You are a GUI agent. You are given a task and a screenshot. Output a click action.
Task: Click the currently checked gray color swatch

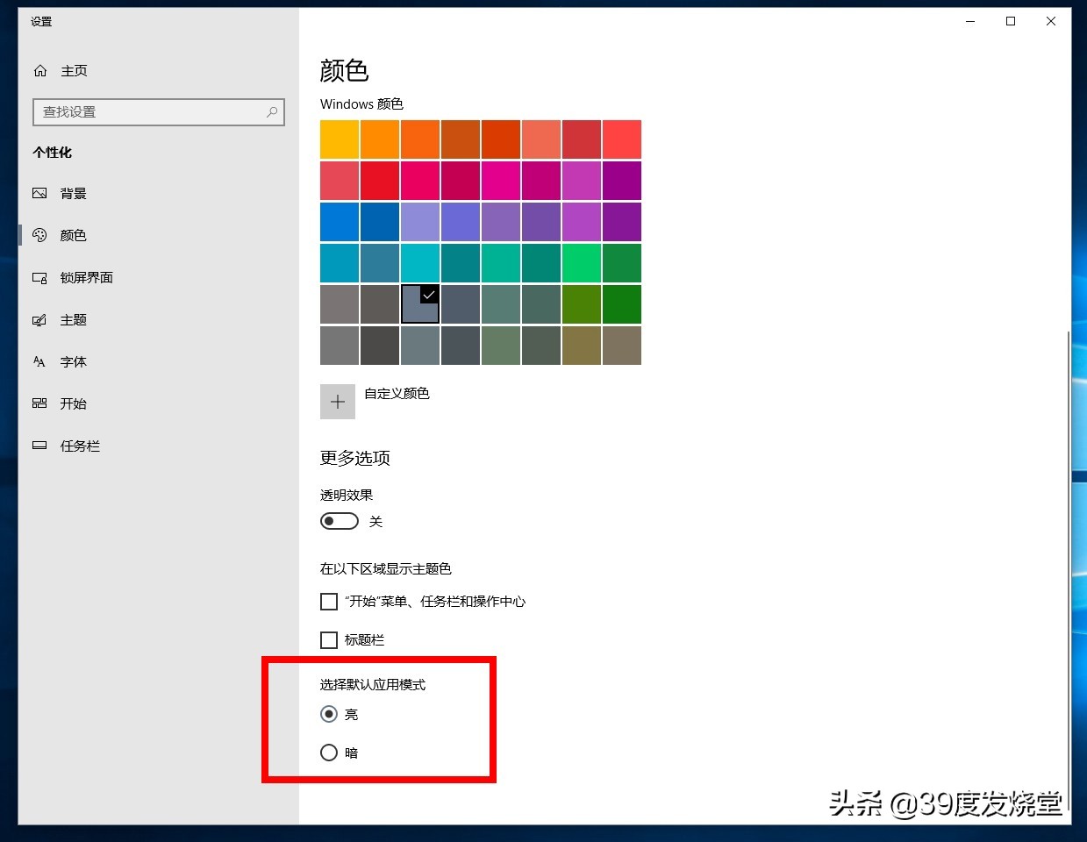coord(419,304)
